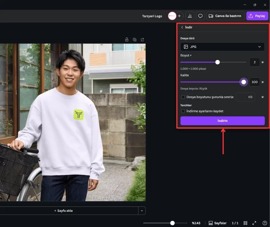The width and height of the screenshot is (270, 227).
Task: Open the comments speech bubble icon
Action: (x=200, y=16)
